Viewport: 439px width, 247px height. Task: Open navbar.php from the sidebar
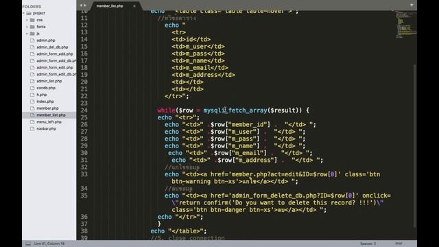tap(46, 129)
